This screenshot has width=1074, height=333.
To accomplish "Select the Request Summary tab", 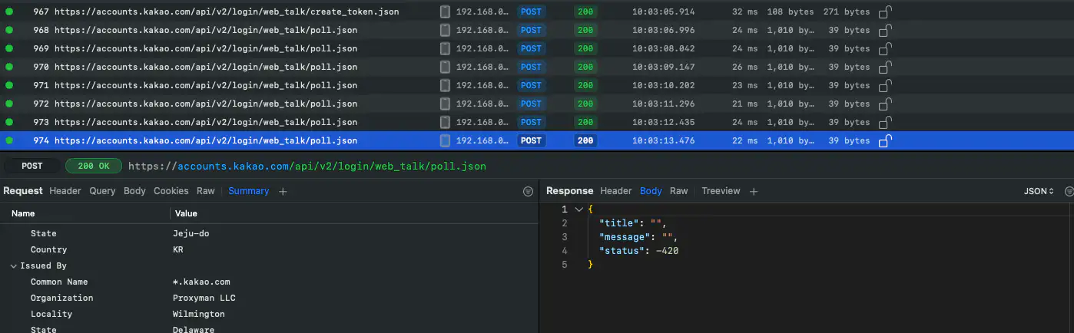I will tap(249, 191).
